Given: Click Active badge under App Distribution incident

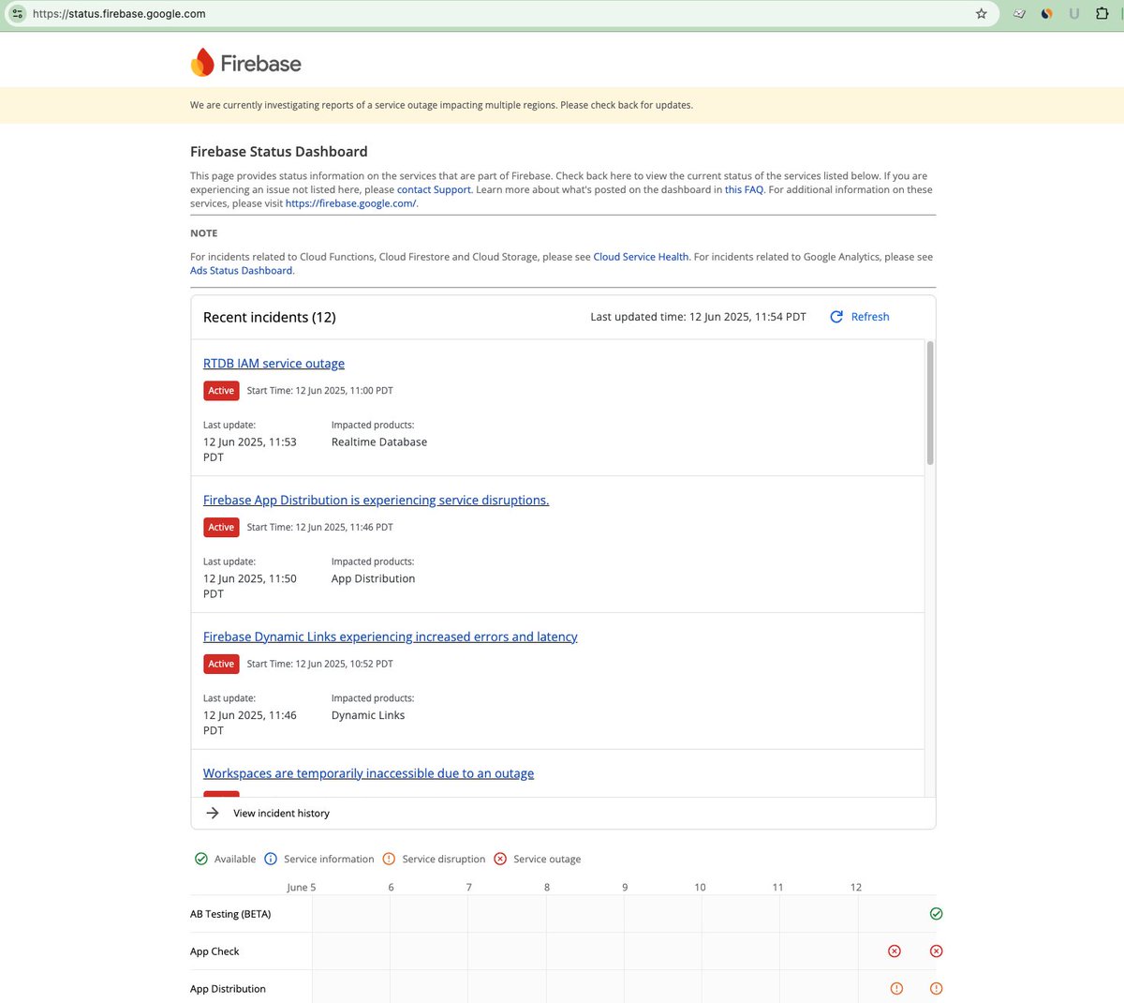Looking at the screenshot, I should point(221,528).
